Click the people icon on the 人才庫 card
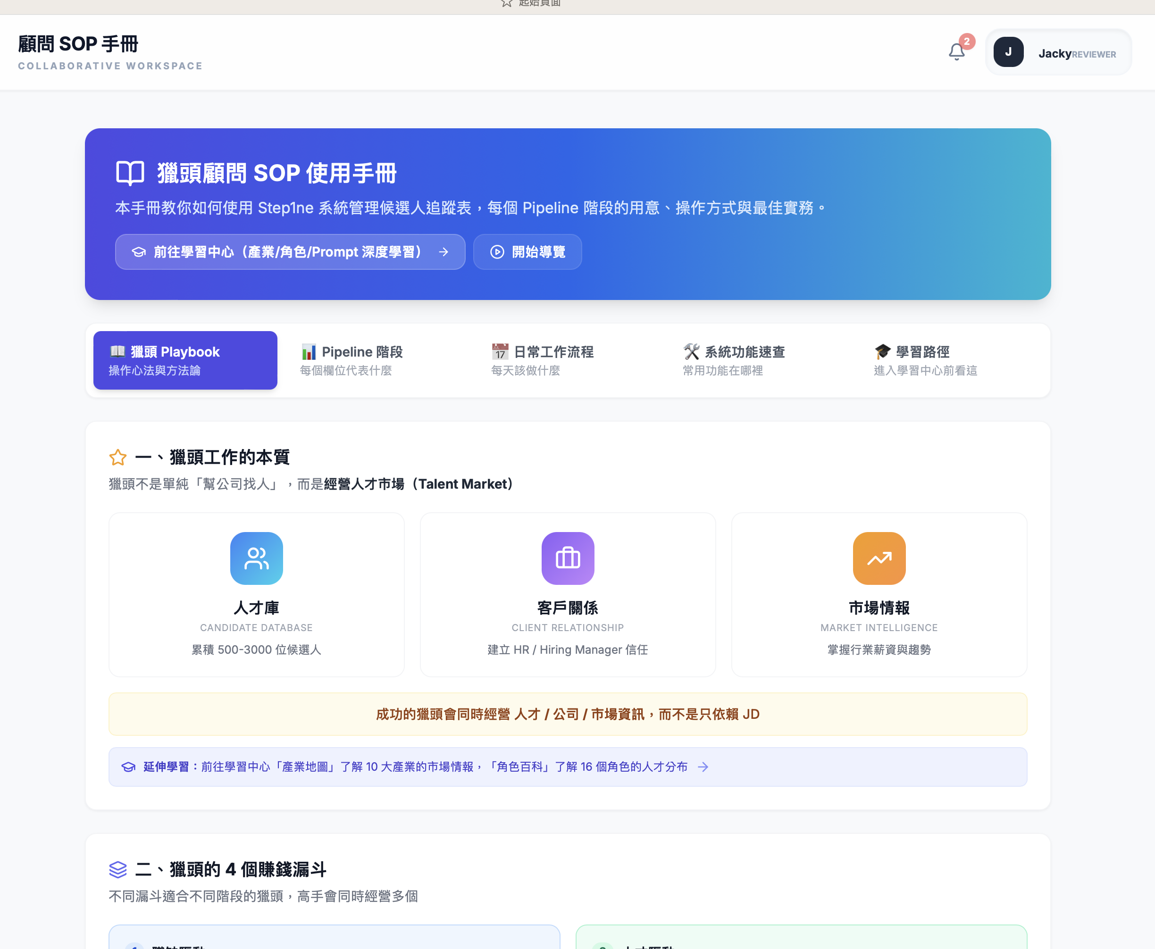The width and height of the screenshot is (1155, 949). (256, 558)
